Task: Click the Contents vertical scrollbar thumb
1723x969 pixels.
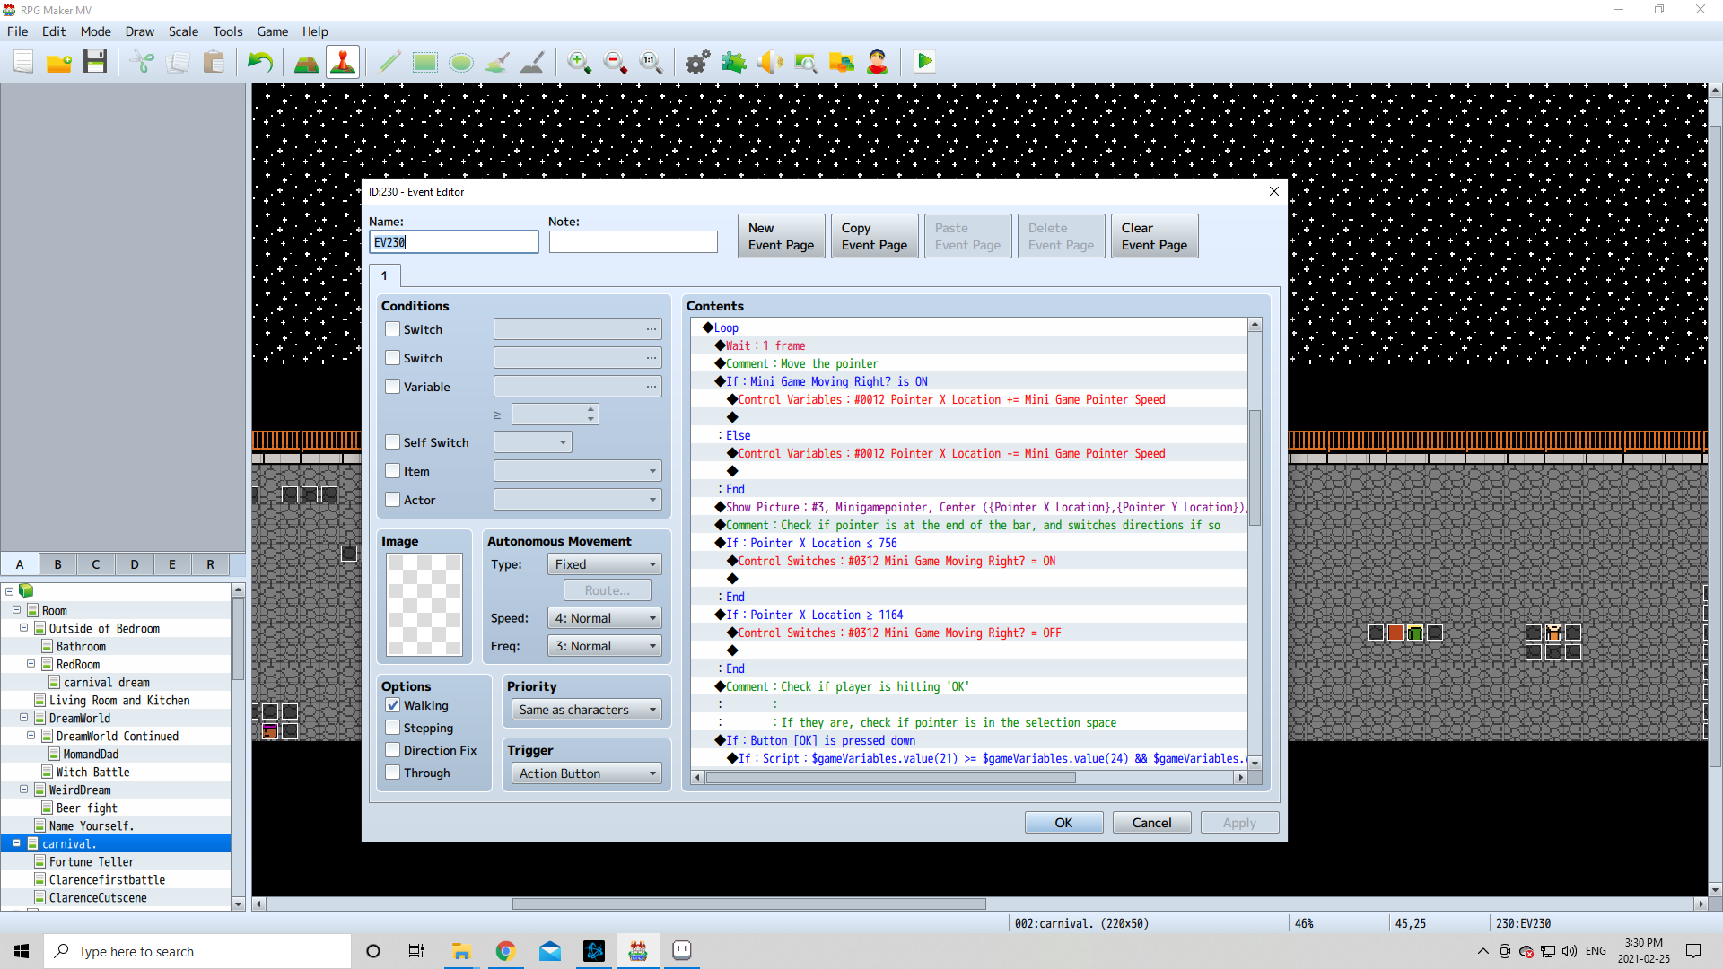Action: [1255, 467]
